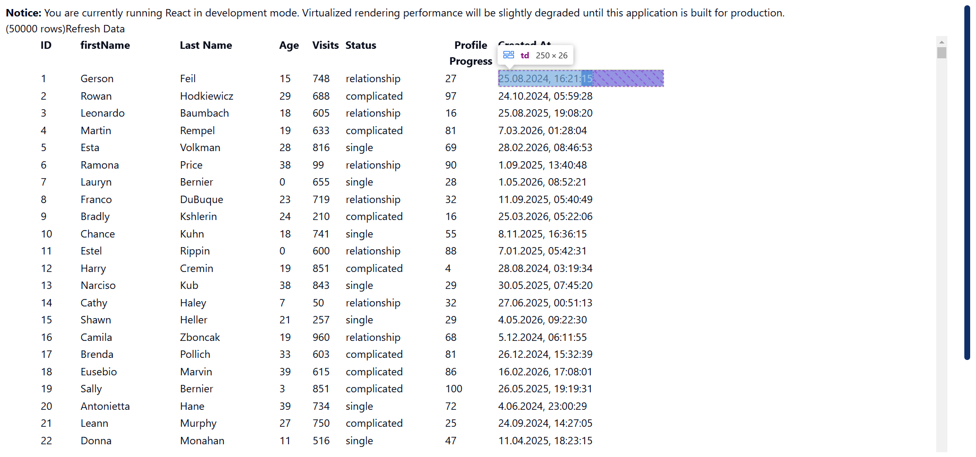Click the first name Gerson cell
Viewport: 976px width, 457px height.
click(97, 79)
